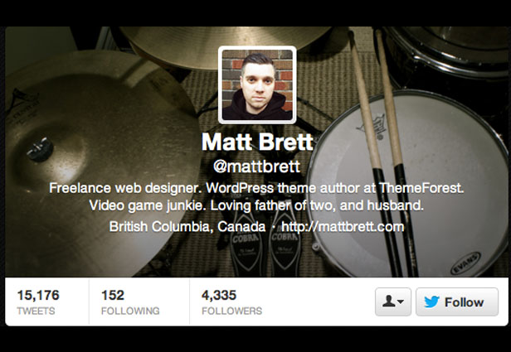Click the bio line reading Video game junkie

point(256,205)
